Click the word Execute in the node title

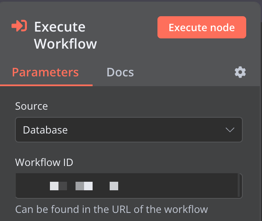tap(60, 27)
